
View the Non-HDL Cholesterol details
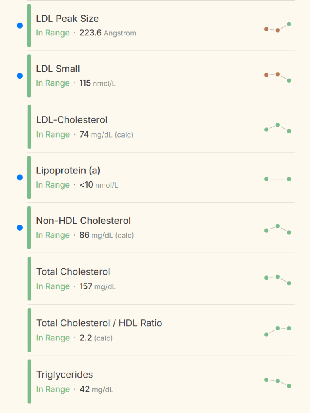tap(83, 221)
